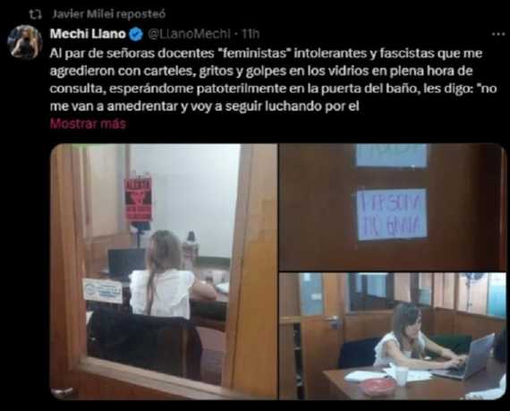Click the red ALERTA poster in left photo
Screen dimensions: 510x411
click(139, 200)
